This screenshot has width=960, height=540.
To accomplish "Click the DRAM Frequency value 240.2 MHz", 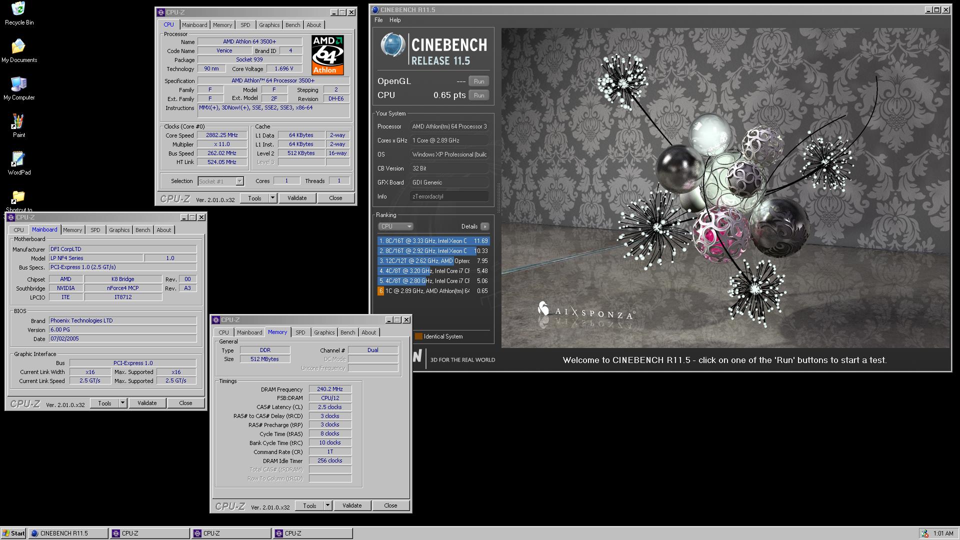I will tap(330, 389).
